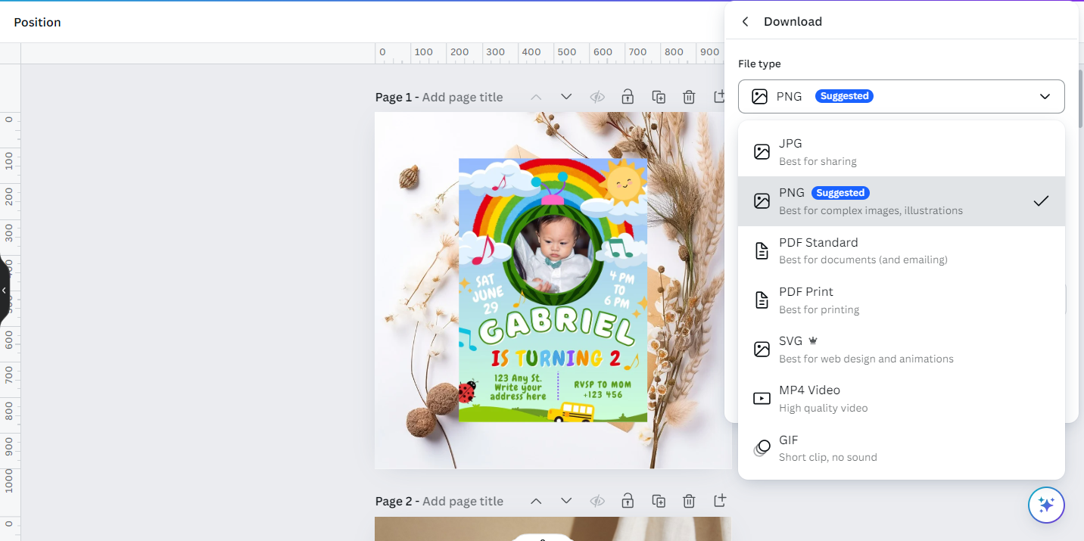
Task: Delete Page 1 with trash icon
Action: point(689,97)
